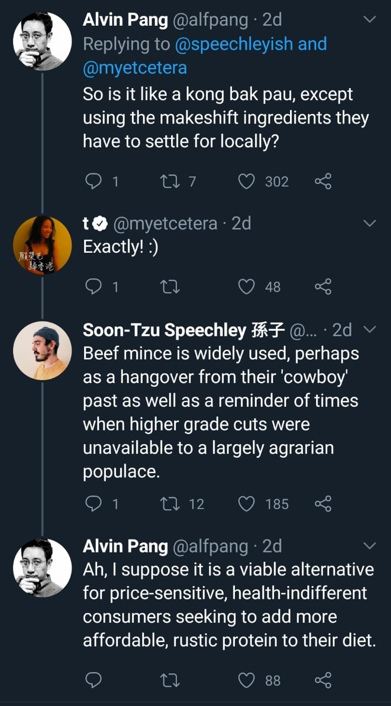This screenshot has width=391, height=706.
Task: Share the "Exactly! :)" tweet
Action: coord(323,287)
